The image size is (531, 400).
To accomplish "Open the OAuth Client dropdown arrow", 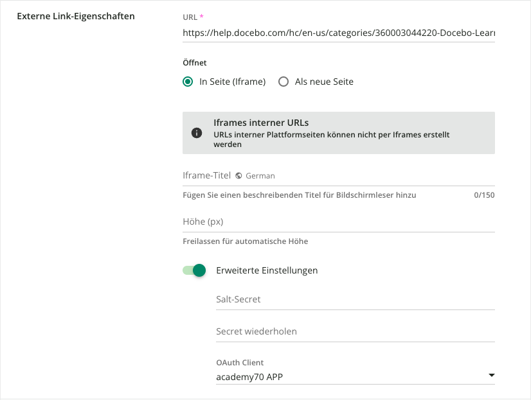I will click(492, 376).
